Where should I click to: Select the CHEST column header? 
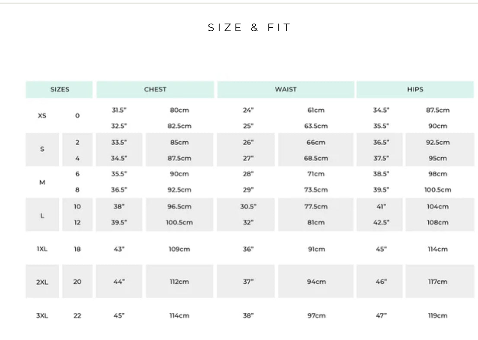tap(155, 90)
